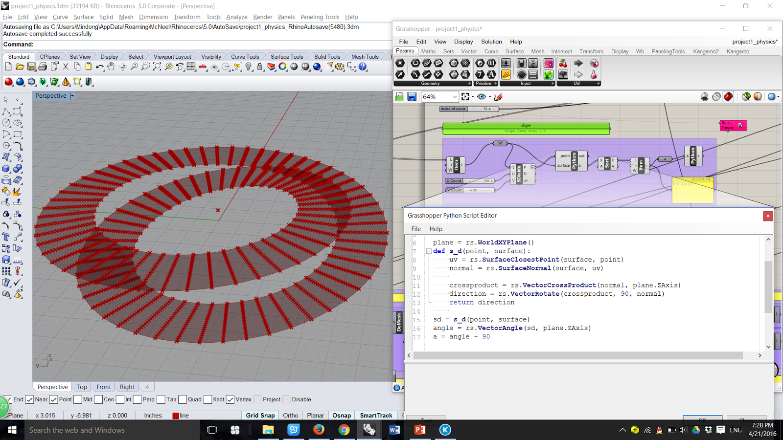Open the color wheel material icon
Screen dimensions: 783x440
(x=282, y=66)
